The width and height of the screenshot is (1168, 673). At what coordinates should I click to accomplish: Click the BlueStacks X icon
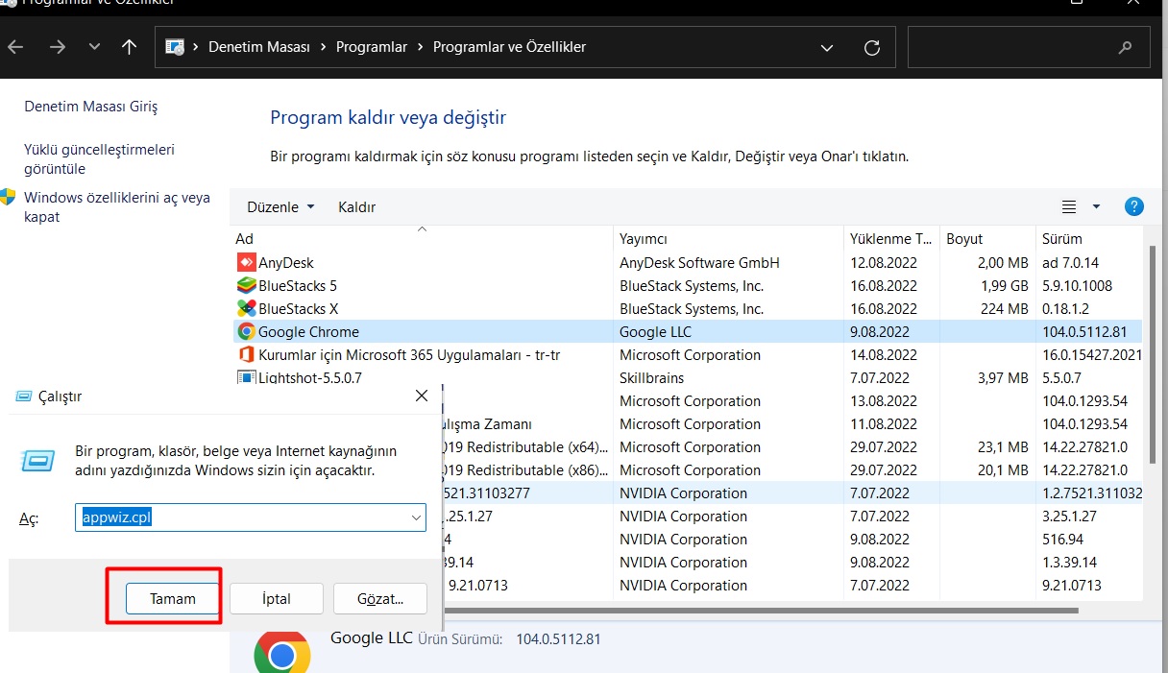click(x=246, y=308)
